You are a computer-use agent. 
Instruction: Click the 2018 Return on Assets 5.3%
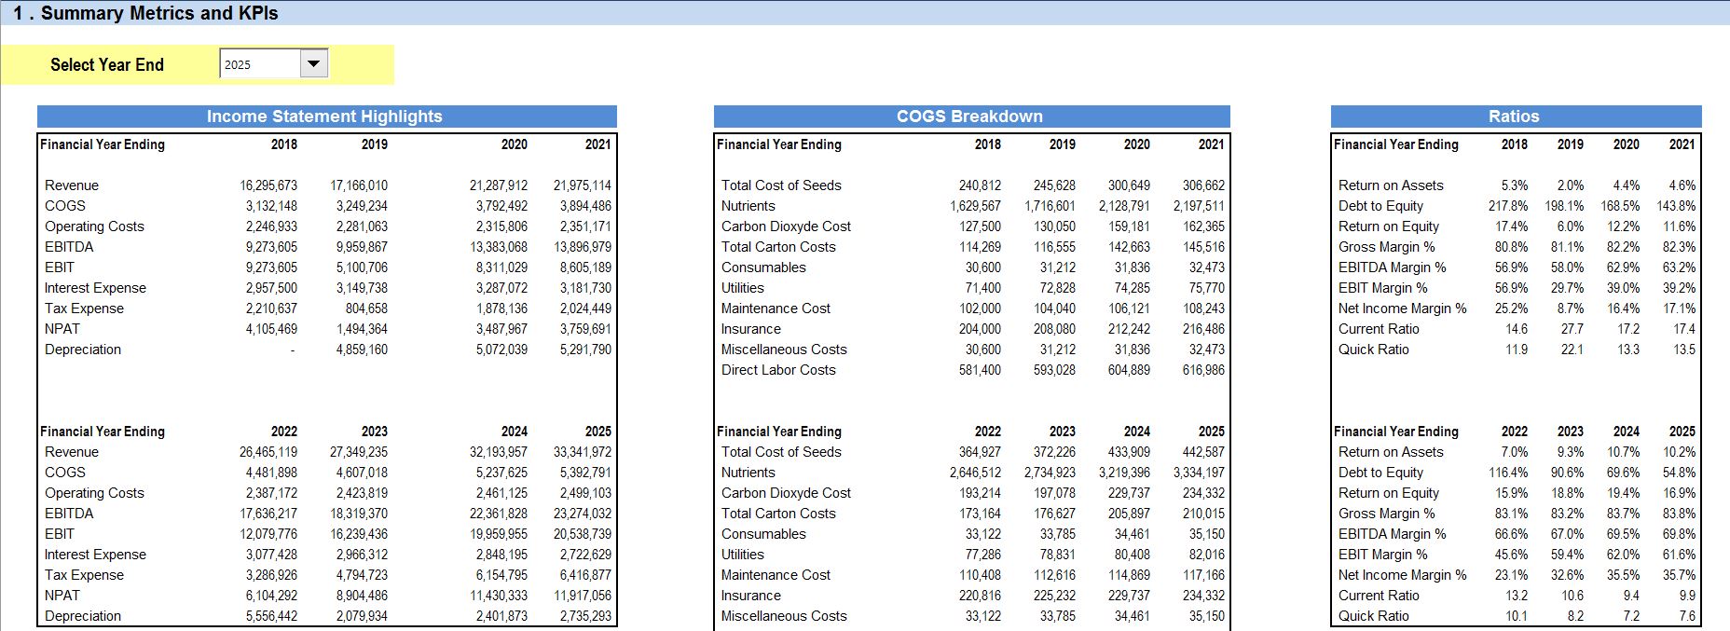coord(1515,185)
